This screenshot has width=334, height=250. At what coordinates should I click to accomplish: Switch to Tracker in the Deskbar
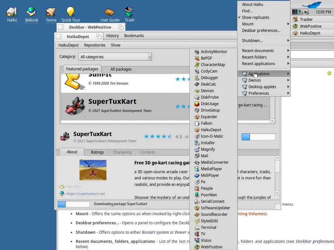tap(312, 19)
